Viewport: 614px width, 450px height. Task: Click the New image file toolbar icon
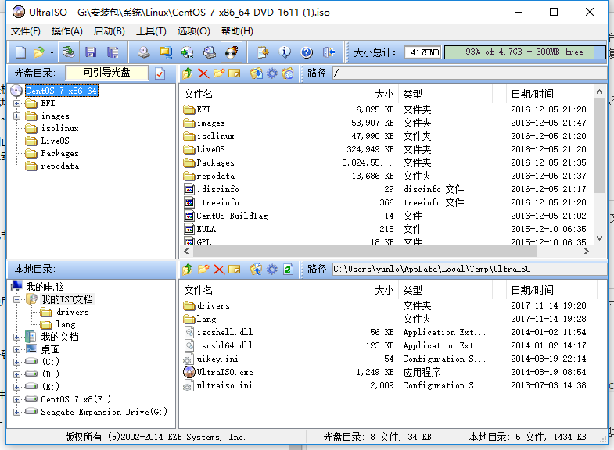[x=21, y=52]
